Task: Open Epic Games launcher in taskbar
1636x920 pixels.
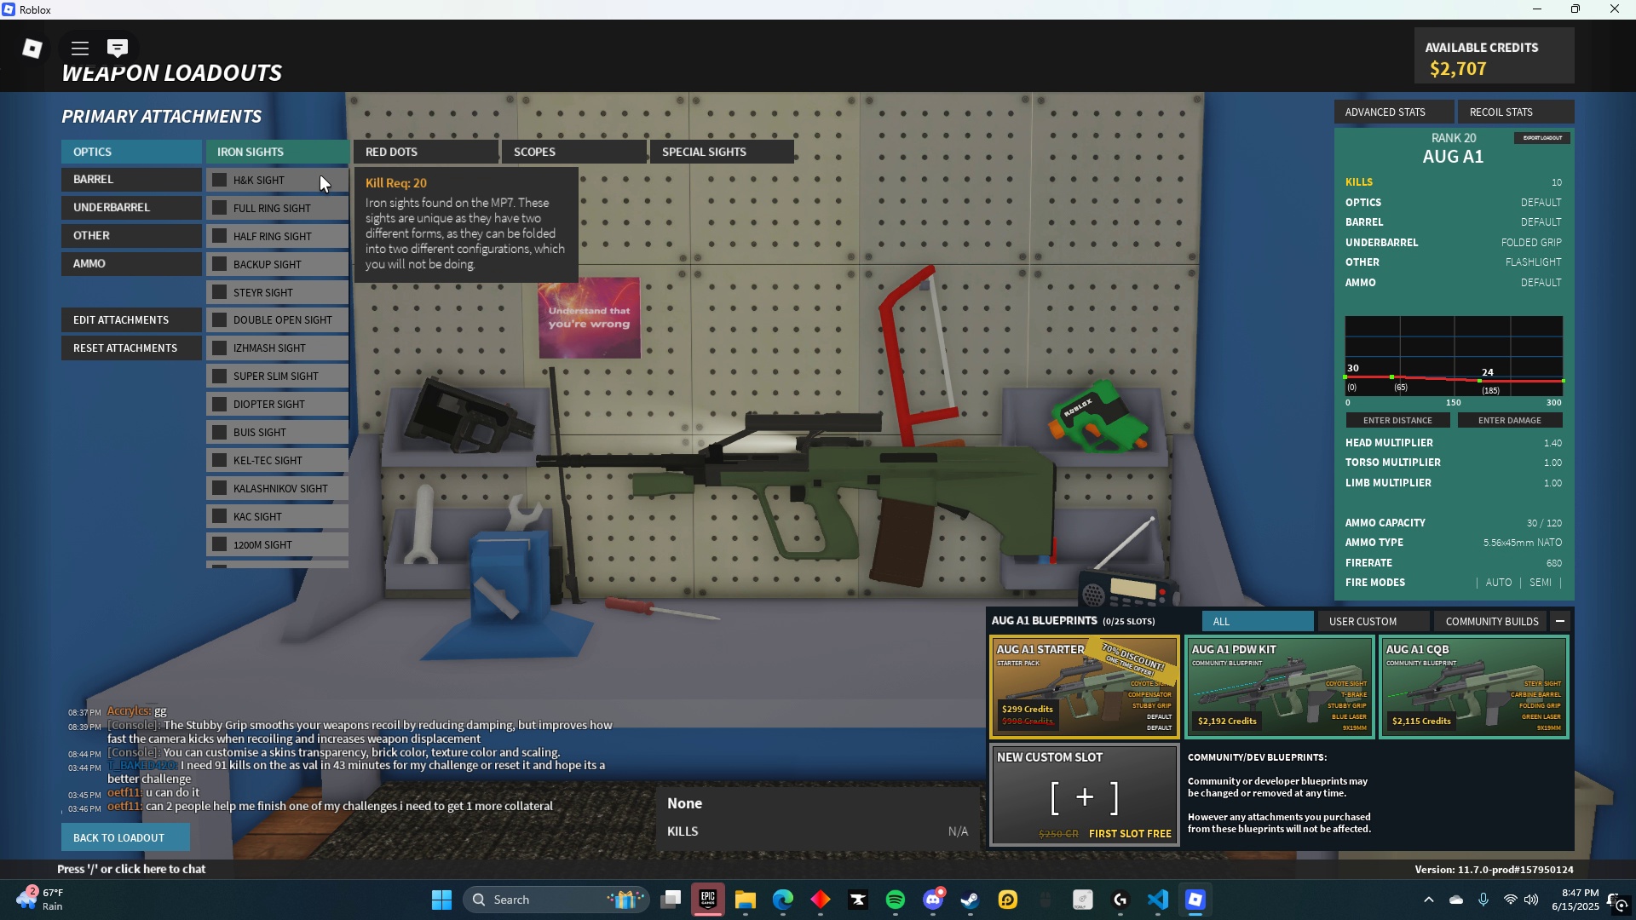Action: pyautogui.click(x=708, y=900)
